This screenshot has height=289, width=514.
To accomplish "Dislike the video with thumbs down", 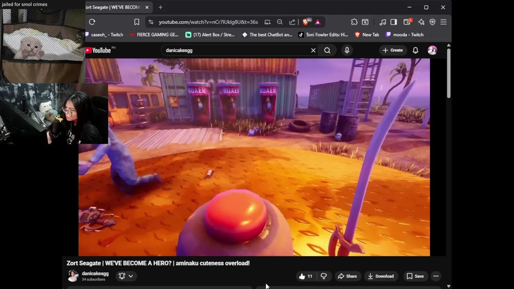I will point(324,276).
